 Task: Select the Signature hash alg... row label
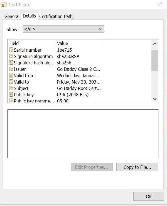[34, 63]
